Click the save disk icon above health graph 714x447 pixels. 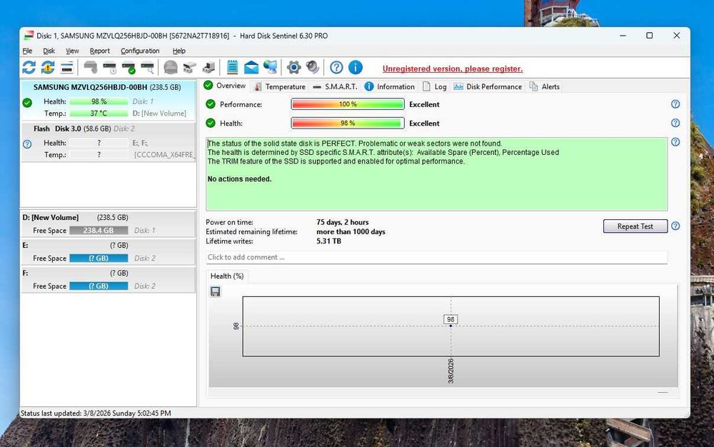tap(216, 291)
